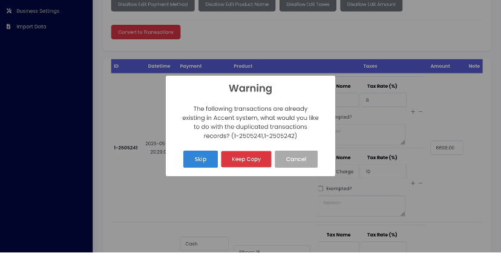501x253 pixels.
Task: Click the Import Data file icon
Action: tap(9, 27)
